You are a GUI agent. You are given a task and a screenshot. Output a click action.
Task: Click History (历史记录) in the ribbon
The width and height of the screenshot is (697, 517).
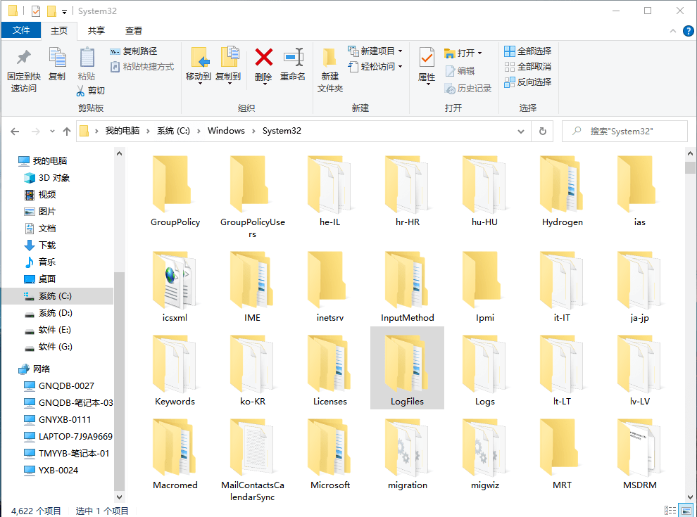coord(467,89)
